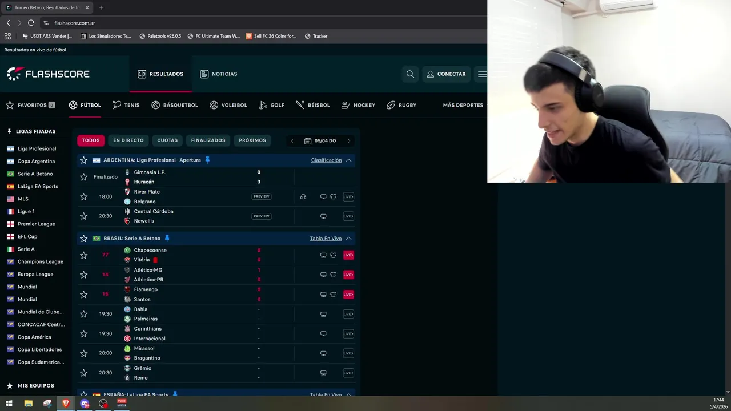Select the Tenis sport tab
731x411 pixels.
pos(126,105)
